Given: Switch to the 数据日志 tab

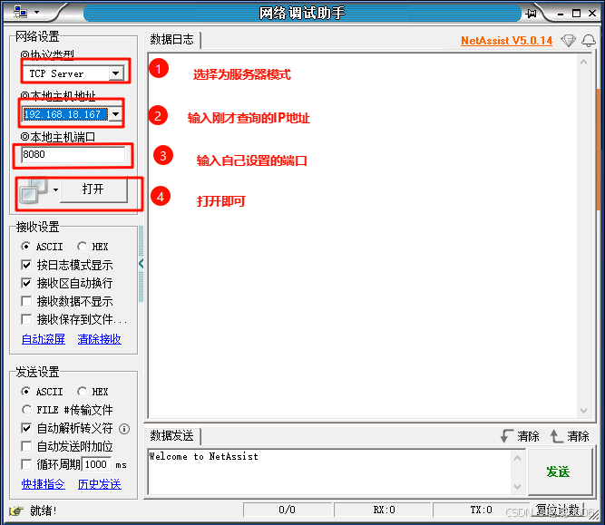Looking at the screenshot, I should 172,40.
